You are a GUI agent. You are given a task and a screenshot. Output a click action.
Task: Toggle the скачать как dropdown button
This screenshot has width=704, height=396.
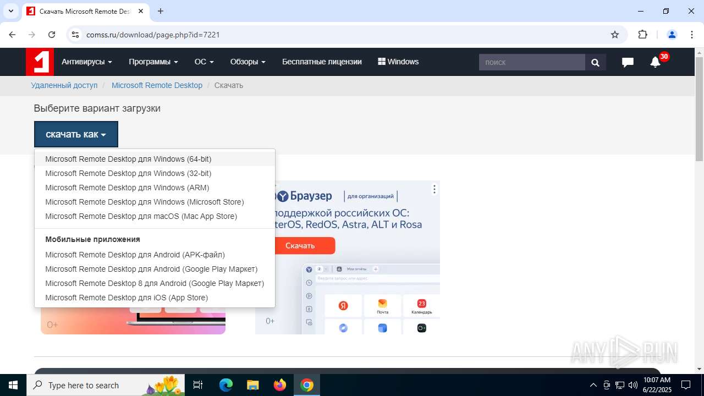point(76,134)
